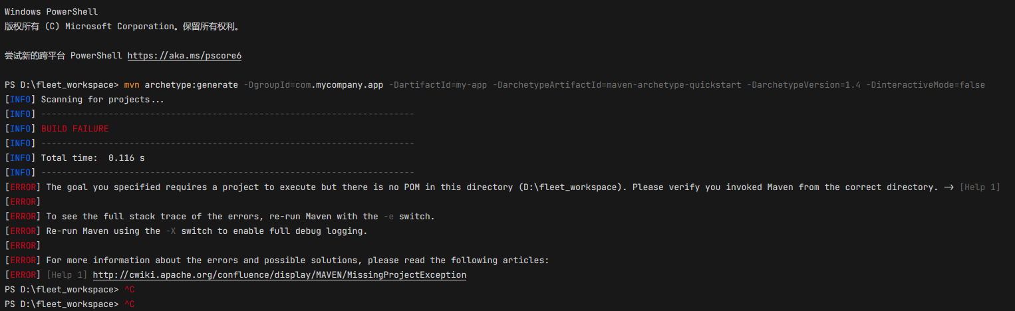Click the "-e" switch text

(x=389, y=217)
